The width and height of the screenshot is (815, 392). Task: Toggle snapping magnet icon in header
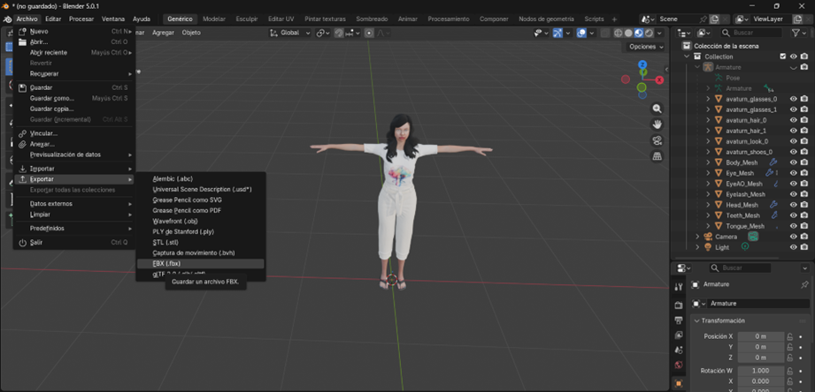click(x=340, y=33)
